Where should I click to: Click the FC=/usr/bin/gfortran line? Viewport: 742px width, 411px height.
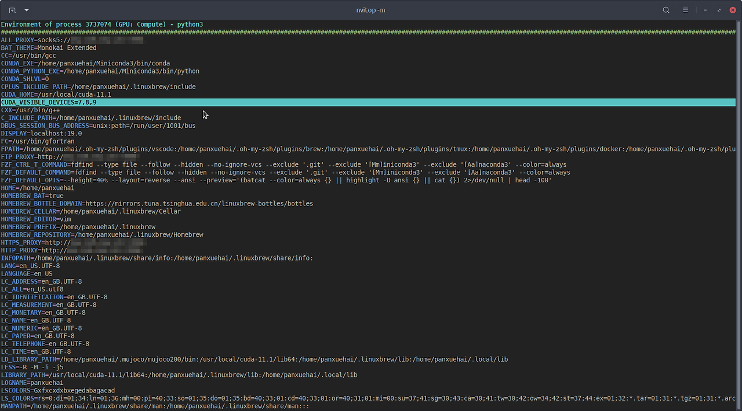(x=38, y=141)
